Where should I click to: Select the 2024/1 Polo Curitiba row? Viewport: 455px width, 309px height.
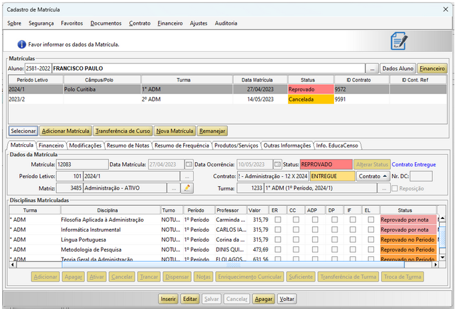pos(227,89)
